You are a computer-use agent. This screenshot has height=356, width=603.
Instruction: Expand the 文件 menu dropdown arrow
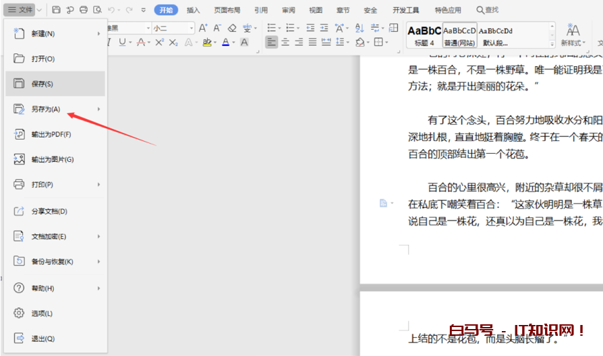click(39, 10)
